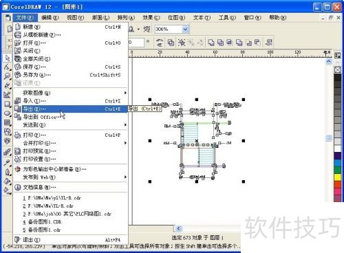The width and height of the screenshot is (344, 253).
Task: Click the Weld shaping icon
Action: [211, 43]
